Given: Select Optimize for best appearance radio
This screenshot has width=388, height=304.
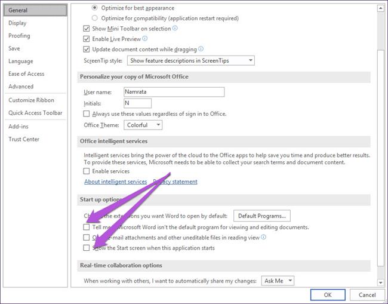Looking at the screenshot, I should tap(94, 8).
